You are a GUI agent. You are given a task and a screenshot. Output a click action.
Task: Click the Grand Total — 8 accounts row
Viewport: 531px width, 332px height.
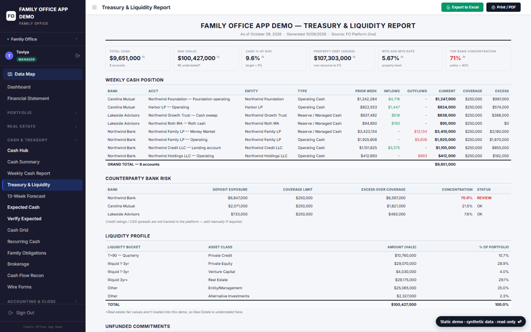pyautogui.click(x=308, y=164)
